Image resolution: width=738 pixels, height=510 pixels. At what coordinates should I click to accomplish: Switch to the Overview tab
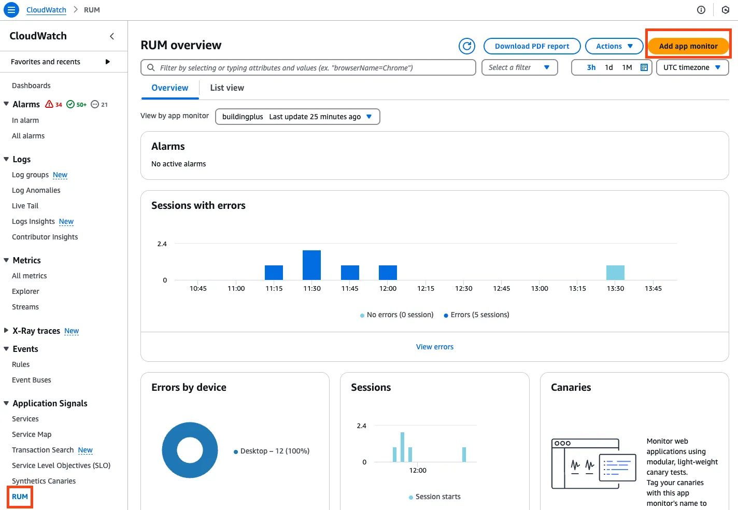click(170, 88)
